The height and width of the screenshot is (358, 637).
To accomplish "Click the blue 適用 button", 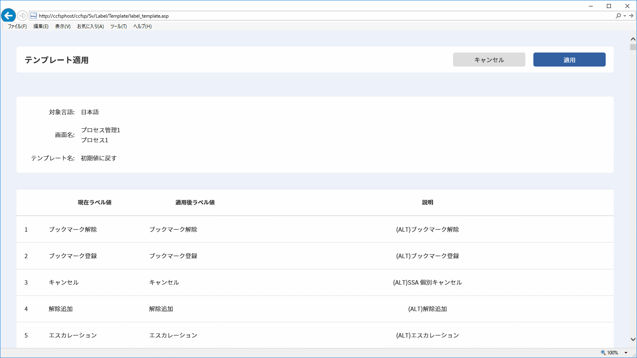I will 570,60.
